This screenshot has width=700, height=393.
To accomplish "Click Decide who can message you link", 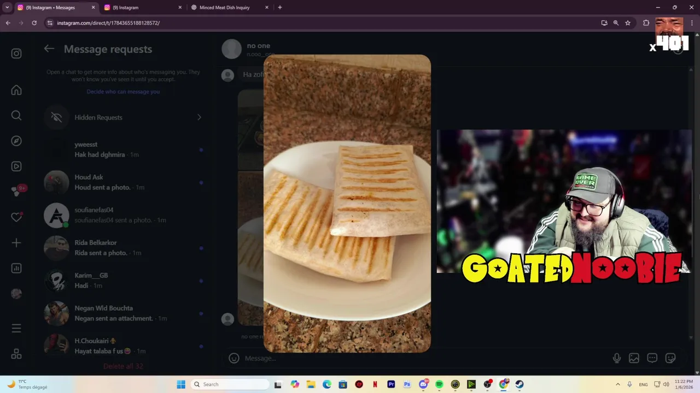I will coord(123,92).
